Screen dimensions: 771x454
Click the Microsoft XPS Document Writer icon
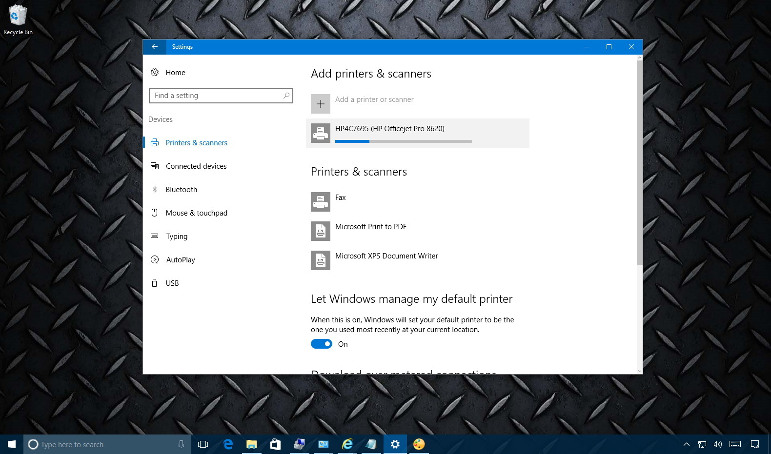pos(321,260)
